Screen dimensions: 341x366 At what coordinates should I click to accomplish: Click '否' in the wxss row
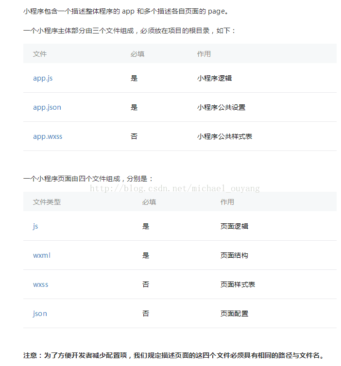pyautogui.click(x=146, y=284)
